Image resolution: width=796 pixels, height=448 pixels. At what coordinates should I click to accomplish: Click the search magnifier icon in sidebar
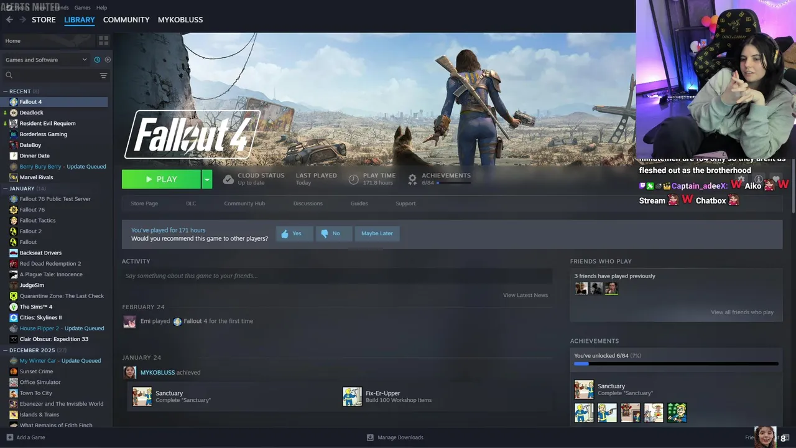click(x=9, y=75)
